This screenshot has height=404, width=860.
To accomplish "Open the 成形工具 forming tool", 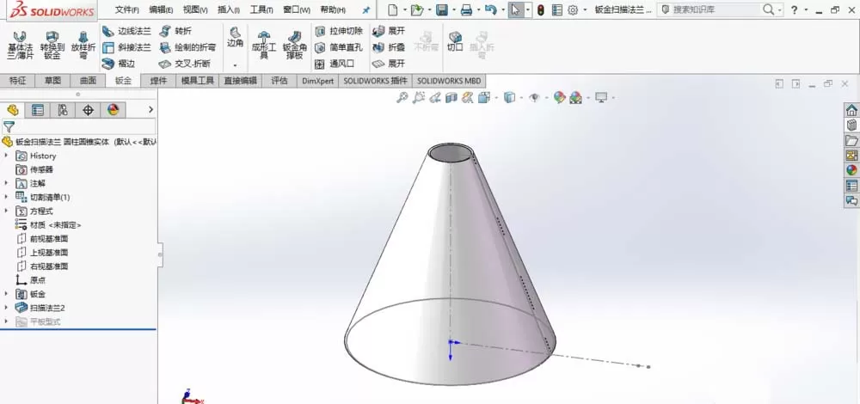I will 263,45.
